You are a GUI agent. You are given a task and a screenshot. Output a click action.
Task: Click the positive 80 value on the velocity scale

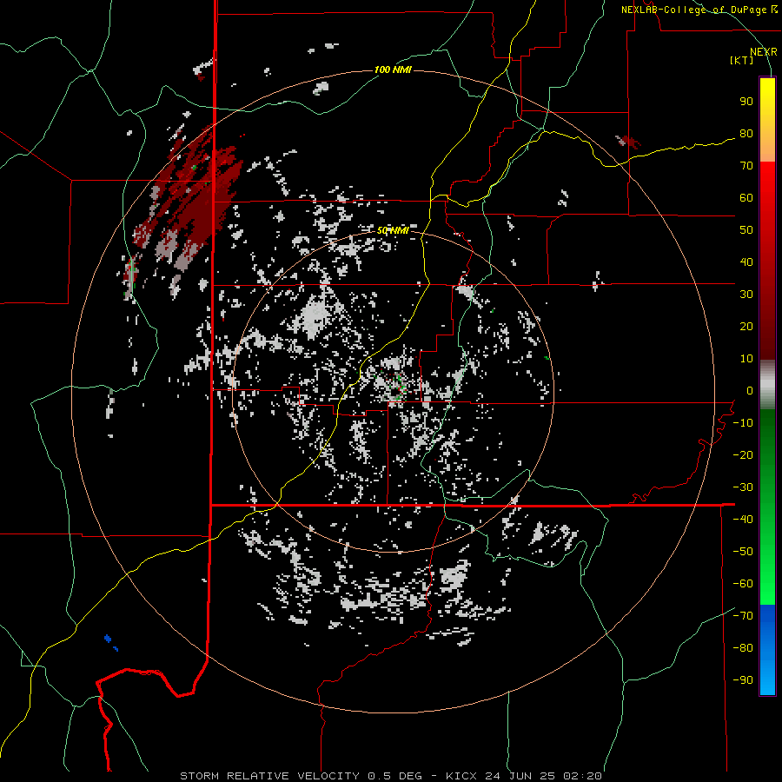746,134
